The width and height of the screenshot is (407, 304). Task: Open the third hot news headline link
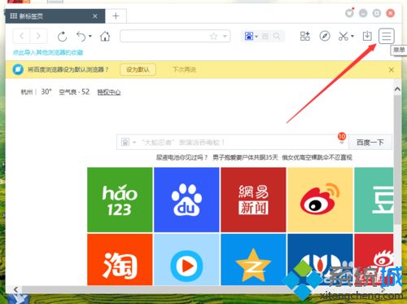(317, 157)
